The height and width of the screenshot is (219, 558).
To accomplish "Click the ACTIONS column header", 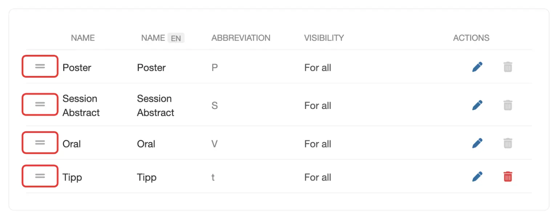I will 471,38.
